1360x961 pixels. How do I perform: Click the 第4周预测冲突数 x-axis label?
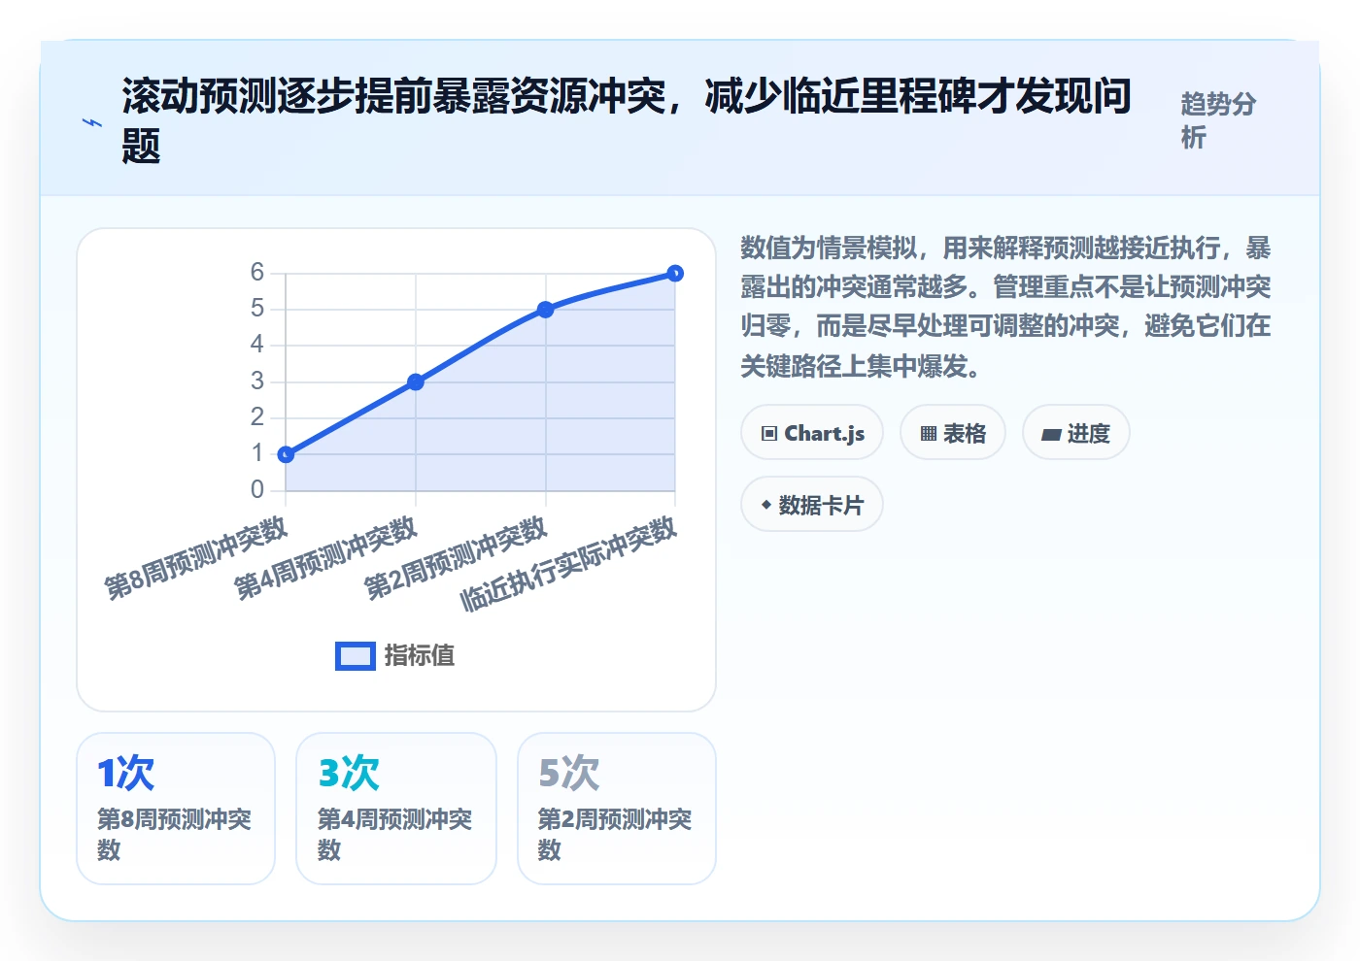(325, 558)
